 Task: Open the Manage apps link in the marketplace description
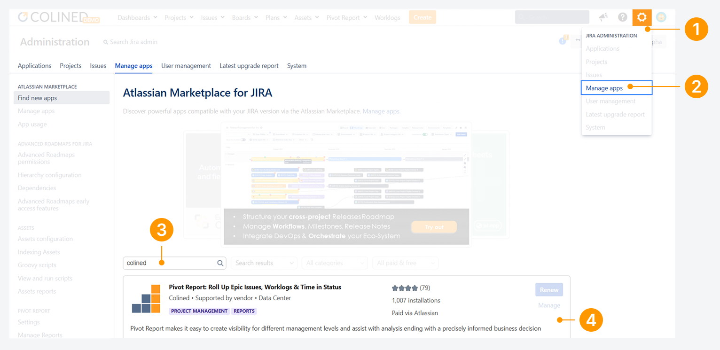pos(381,111)
